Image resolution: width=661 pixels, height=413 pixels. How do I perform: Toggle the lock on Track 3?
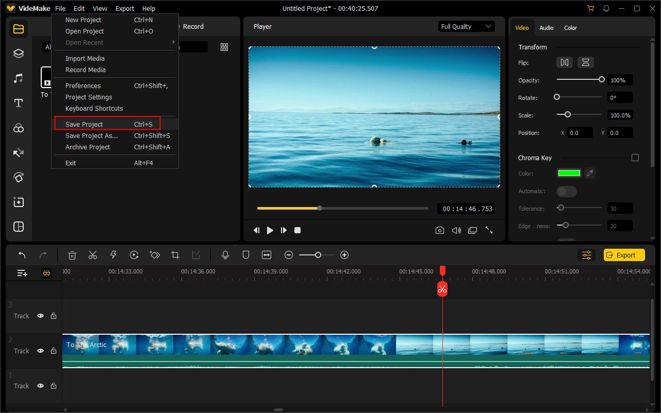(x=54, y=316)
